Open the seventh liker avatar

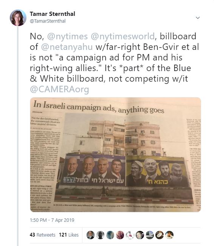coord(150,235)
